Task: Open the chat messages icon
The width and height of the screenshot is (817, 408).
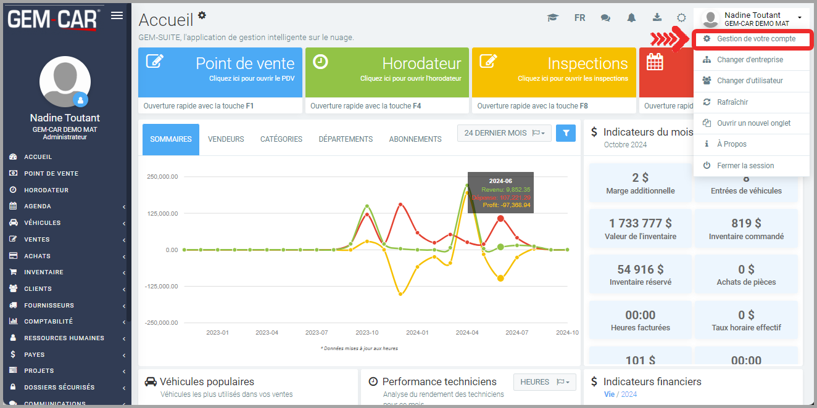Action: [605, 18]
